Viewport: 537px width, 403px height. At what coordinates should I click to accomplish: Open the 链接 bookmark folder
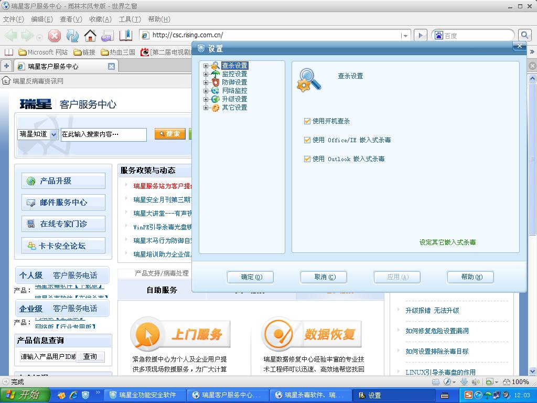84,52
